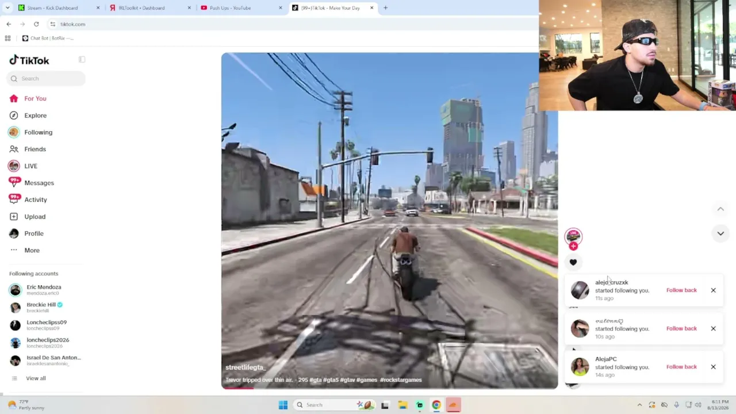This screenshot has width=736, height=414.
Task: Click the #rockstargames hashtag
Action: click(x=401, y=380)
